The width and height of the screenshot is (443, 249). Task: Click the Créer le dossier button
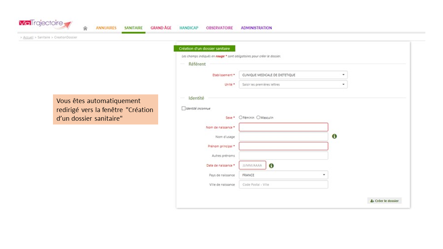pos(384,201)
